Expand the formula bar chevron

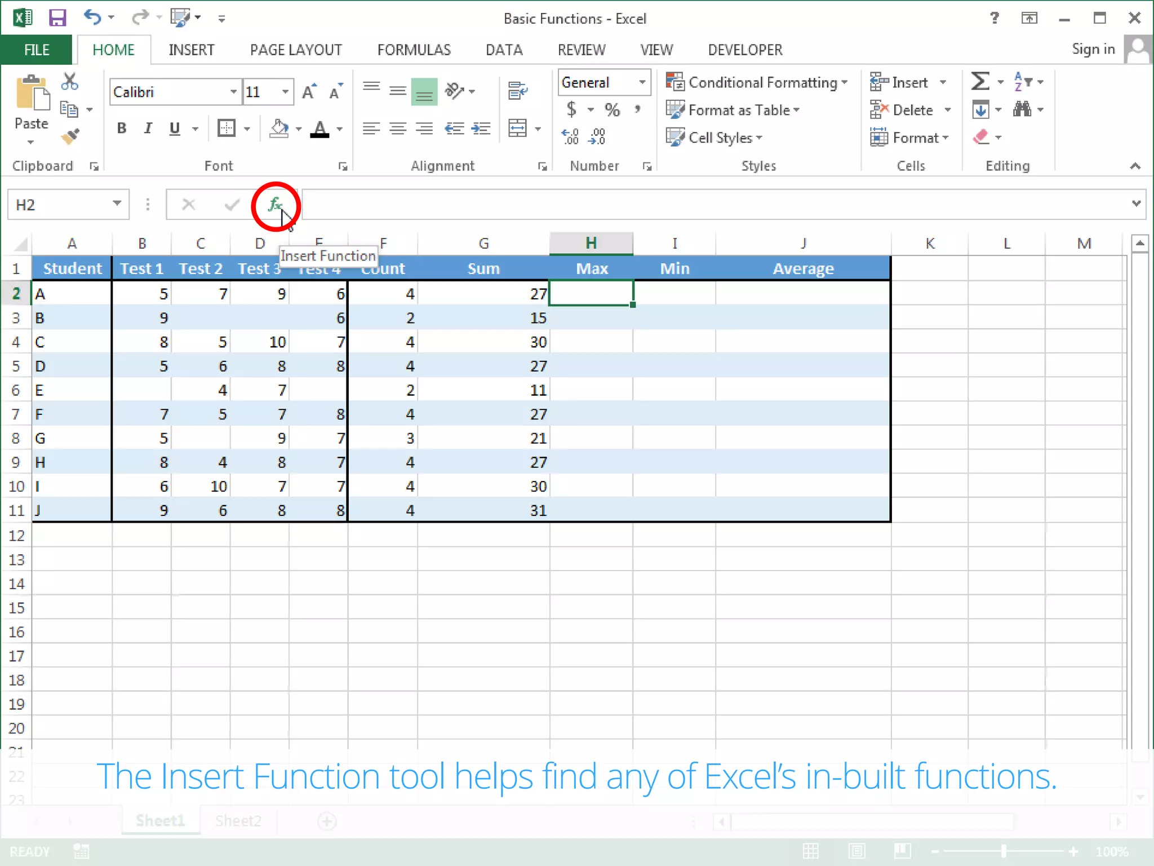[1136, 203]
